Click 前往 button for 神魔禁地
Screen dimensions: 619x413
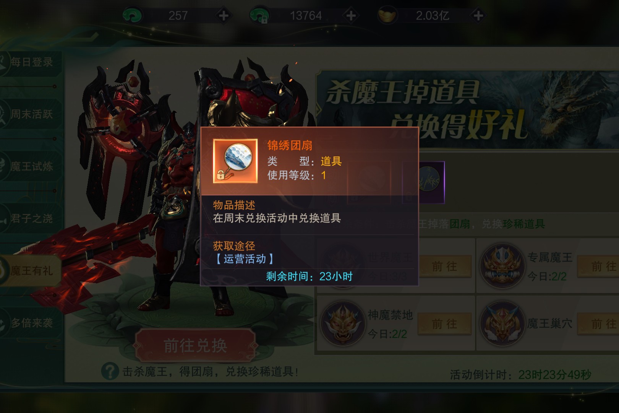(x=444, y=324)
